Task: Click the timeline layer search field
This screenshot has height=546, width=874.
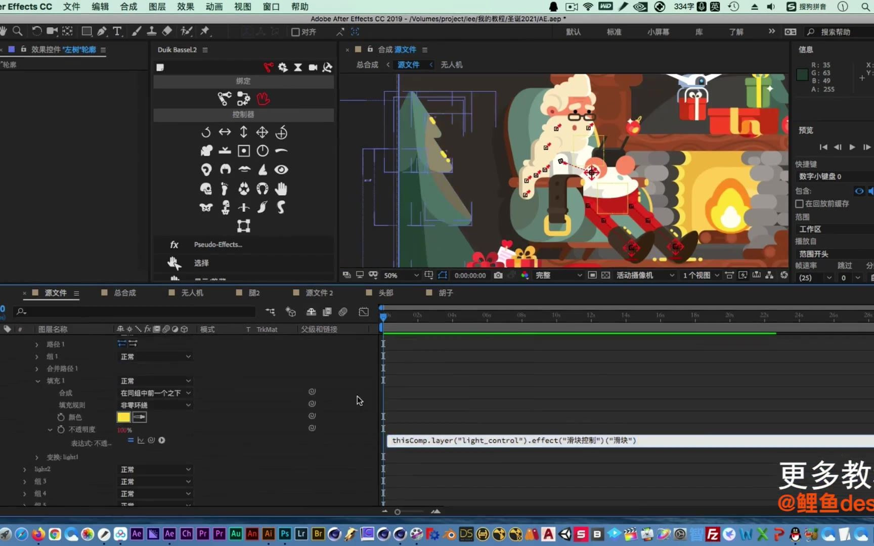Action: coord(135,312)
